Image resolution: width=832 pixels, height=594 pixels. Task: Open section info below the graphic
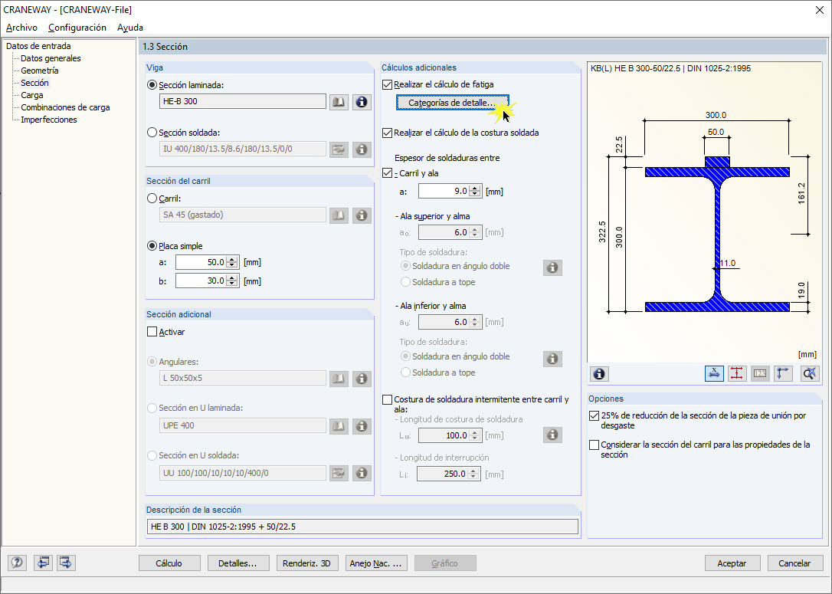pyautogui.click(x=599, y=374)
